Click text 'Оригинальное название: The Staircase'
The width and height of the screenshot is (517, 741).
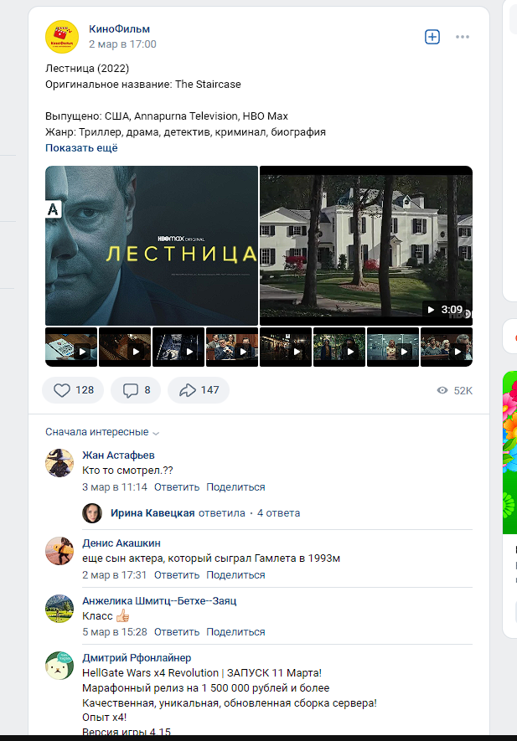click(143, 85)
